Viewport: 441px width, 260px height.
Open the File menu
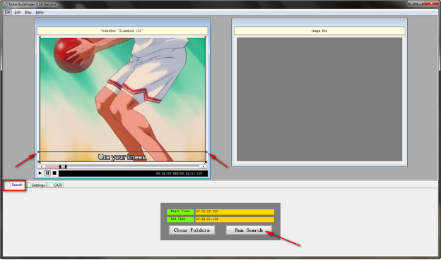7,13
